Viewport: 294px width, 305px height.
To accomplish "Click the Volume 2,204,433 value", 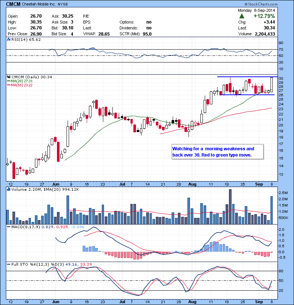I will pyautogui.click(x=265, y=34).
